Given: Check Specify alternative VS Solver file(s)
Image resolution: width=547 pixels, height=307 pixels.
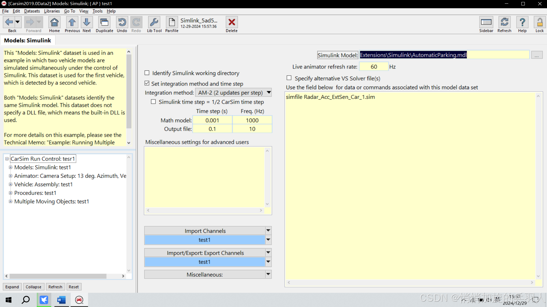Looking at the screenshot, I should (289, 78).
